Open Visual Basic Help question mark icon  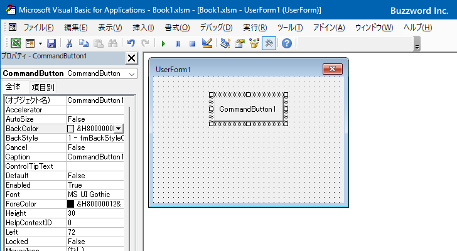click(287, 43)
